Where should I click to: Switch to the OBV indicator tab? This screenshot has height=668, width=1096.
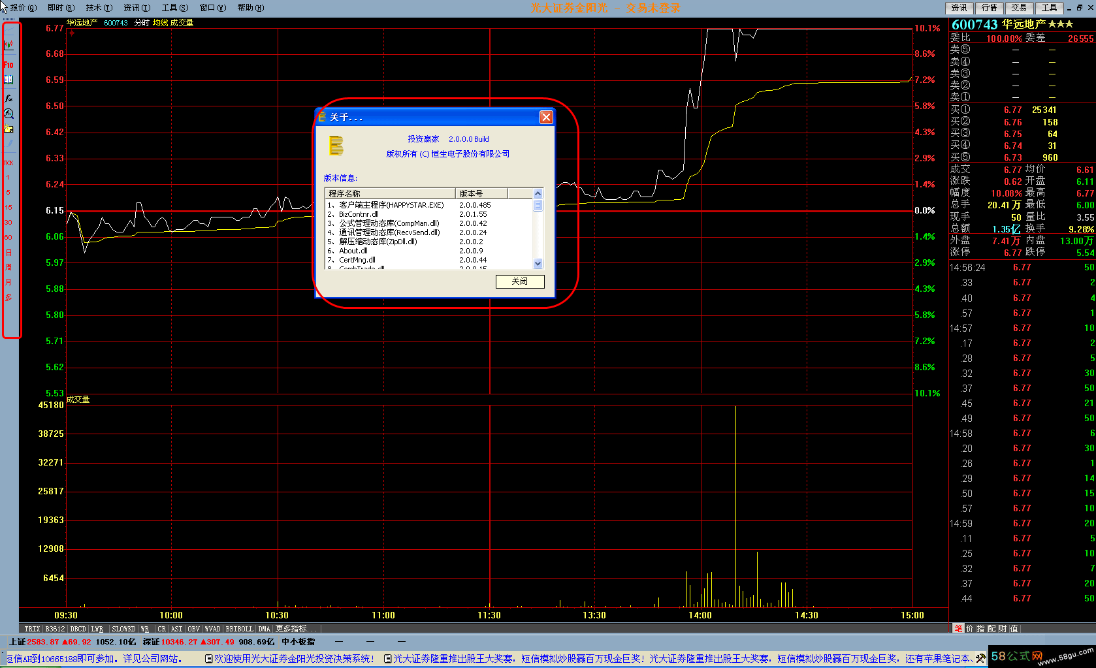[x=194, y=629]
